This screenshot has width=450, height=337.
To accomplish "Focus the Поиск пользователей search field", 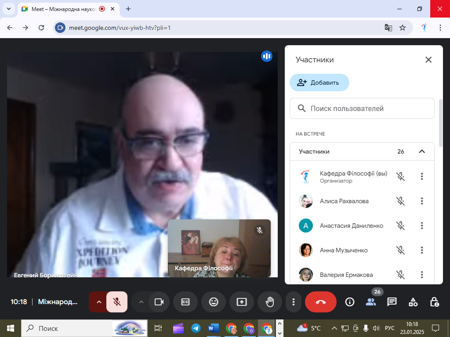I will [x=362, y=108].
